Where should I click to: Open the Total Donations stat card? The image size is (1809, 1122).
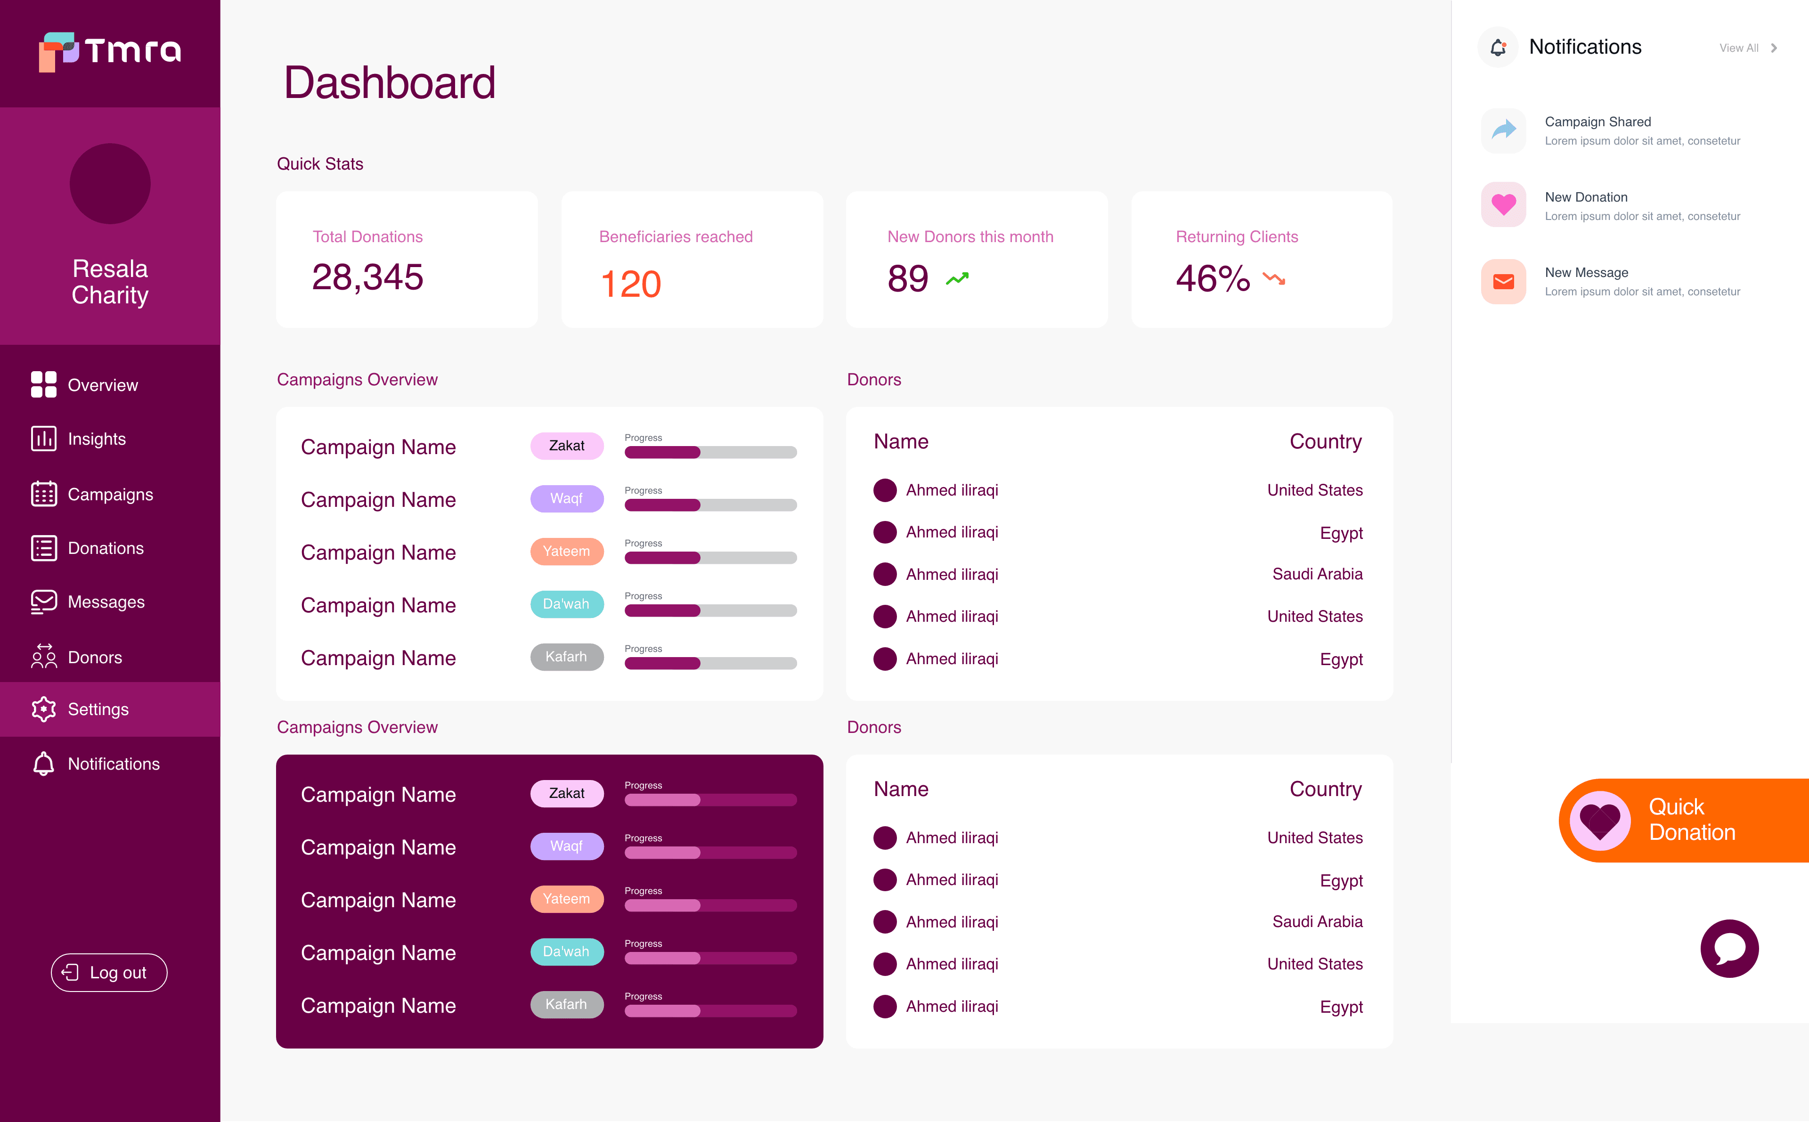(407, 260)
